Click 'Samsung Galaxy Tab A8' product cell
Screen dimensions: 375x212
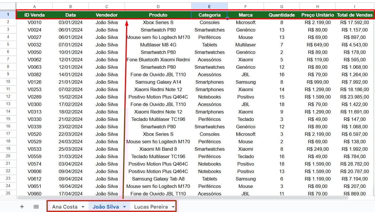coord(158,179)
